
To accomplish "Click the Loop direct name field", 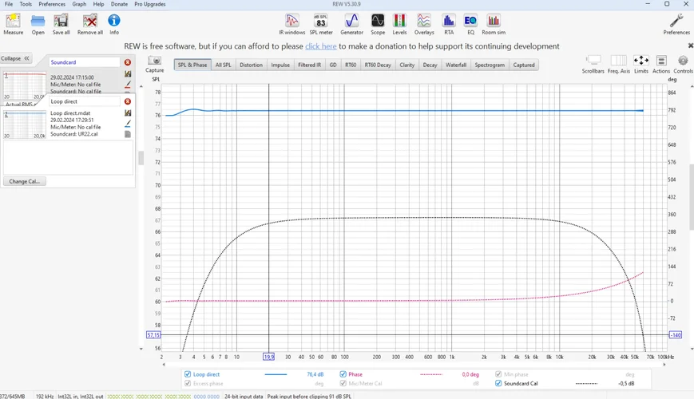I will (x=84, y=101).
